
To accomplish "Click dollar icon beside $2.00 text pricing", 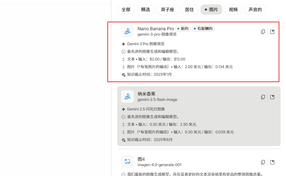I will pyautogui.click(x=124, y=60).
